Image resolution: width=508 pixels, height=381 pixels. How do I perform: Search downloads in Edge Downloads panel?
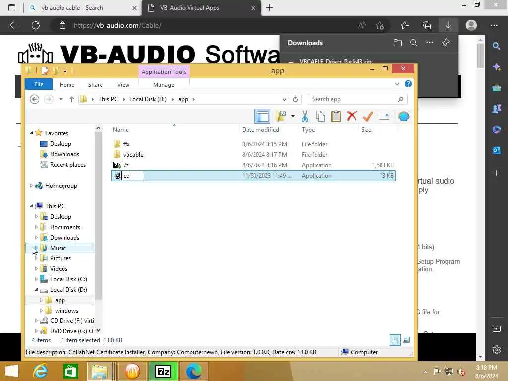pos(413,43)
